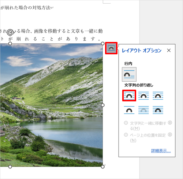The width and height of the screenshot is (183, 179).
Task: Click the bottom-right image resize handle
Action: [x=103, y=167]
